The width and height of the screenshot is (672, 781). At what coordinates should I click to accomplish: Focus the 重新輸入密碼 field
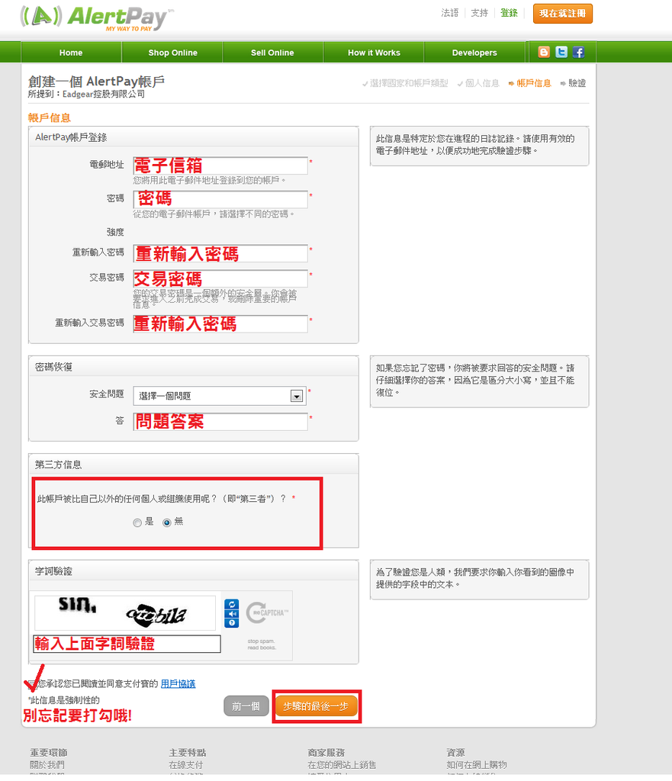(x=220, y=253)
